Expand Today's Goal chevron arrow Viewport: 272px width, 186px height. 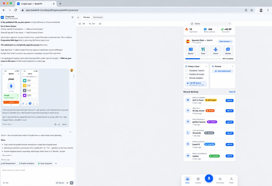pos(206,66)
